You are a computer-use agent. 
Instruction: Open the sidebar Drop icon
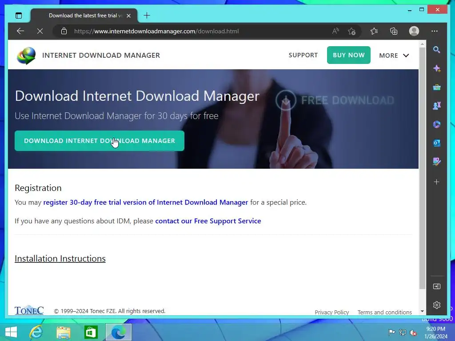[436, 162]
